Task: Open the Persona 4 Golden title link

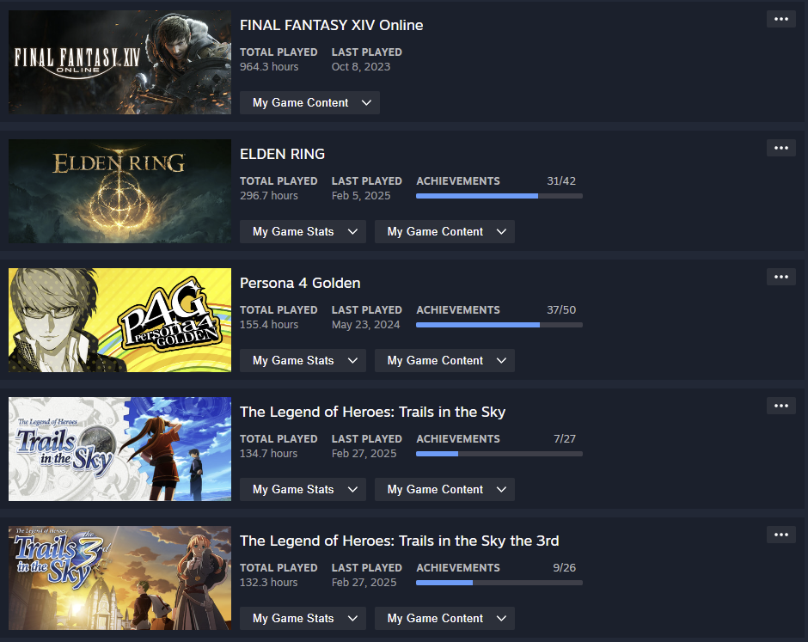Action: point(300,283)
